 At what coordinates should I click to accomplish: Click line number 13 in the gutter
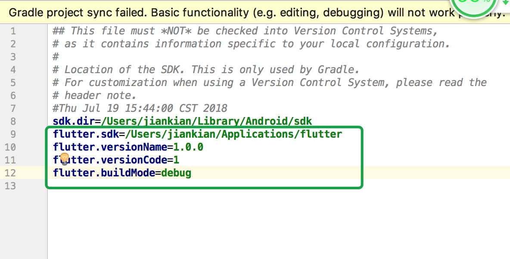coord(10,186)
